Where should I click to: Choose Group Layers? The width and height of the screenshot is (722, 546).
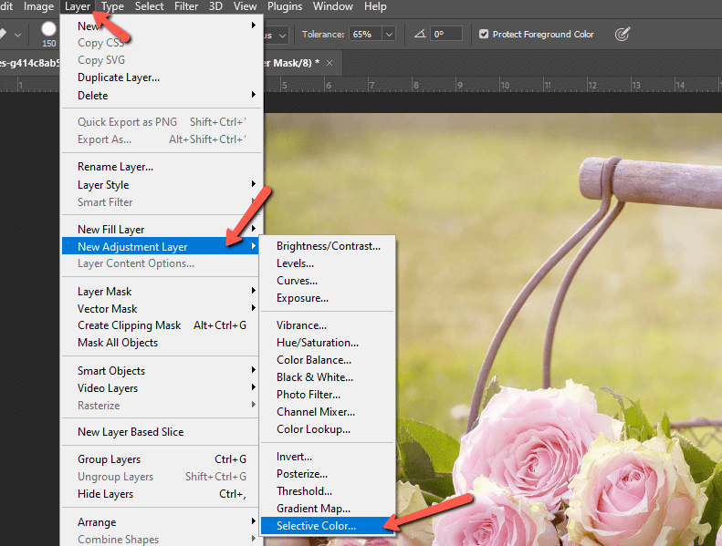point(162,459)
